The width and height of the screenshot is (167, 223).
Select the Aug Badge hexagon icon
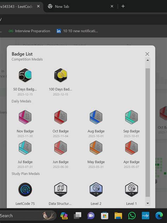pos(96,117)
